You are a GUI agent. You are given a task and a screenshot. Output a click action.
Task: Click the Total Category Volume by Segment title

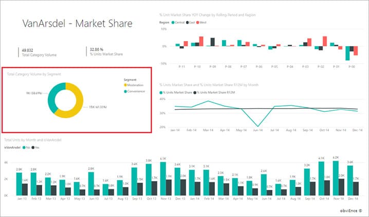click(x=34, y=74)
